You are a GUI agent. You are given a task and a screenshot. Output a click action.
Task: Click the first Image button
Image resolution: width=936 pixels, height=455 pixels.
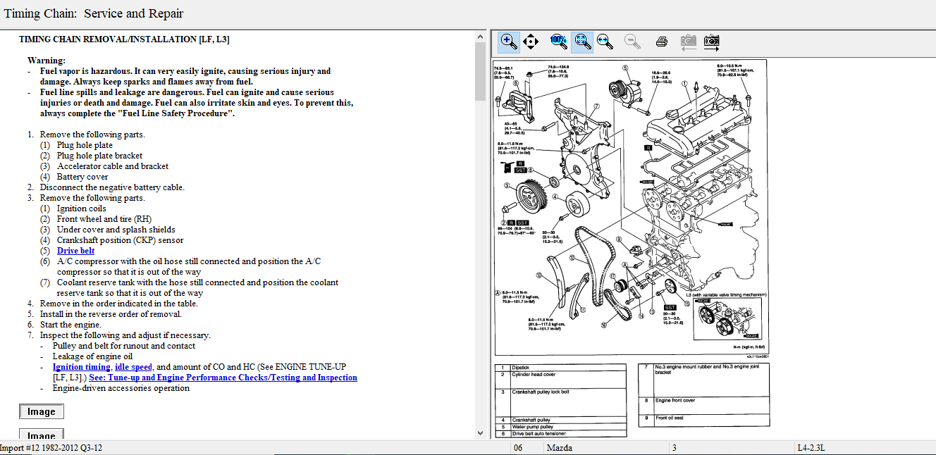coord(41,412)
